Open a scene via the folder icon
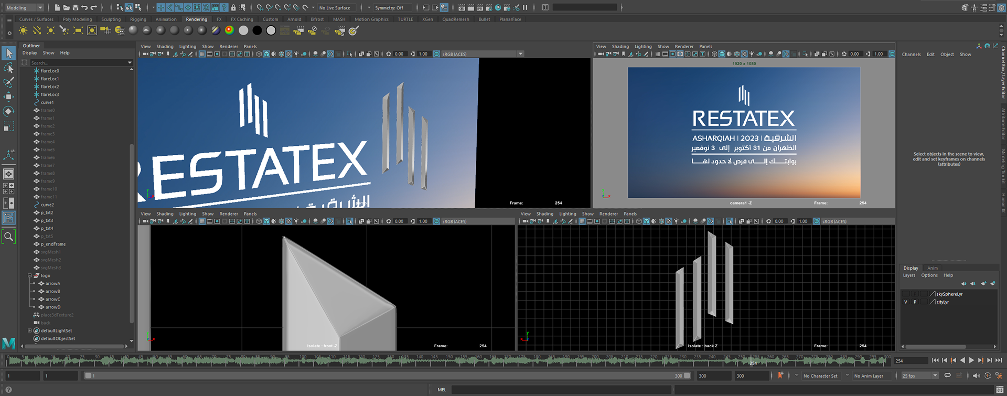The image size is (1007, 396). click(x=66, y=7)
